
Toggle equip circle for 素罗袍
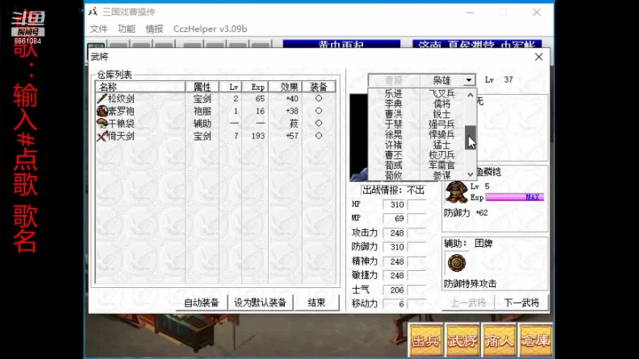tap(319, 110)
